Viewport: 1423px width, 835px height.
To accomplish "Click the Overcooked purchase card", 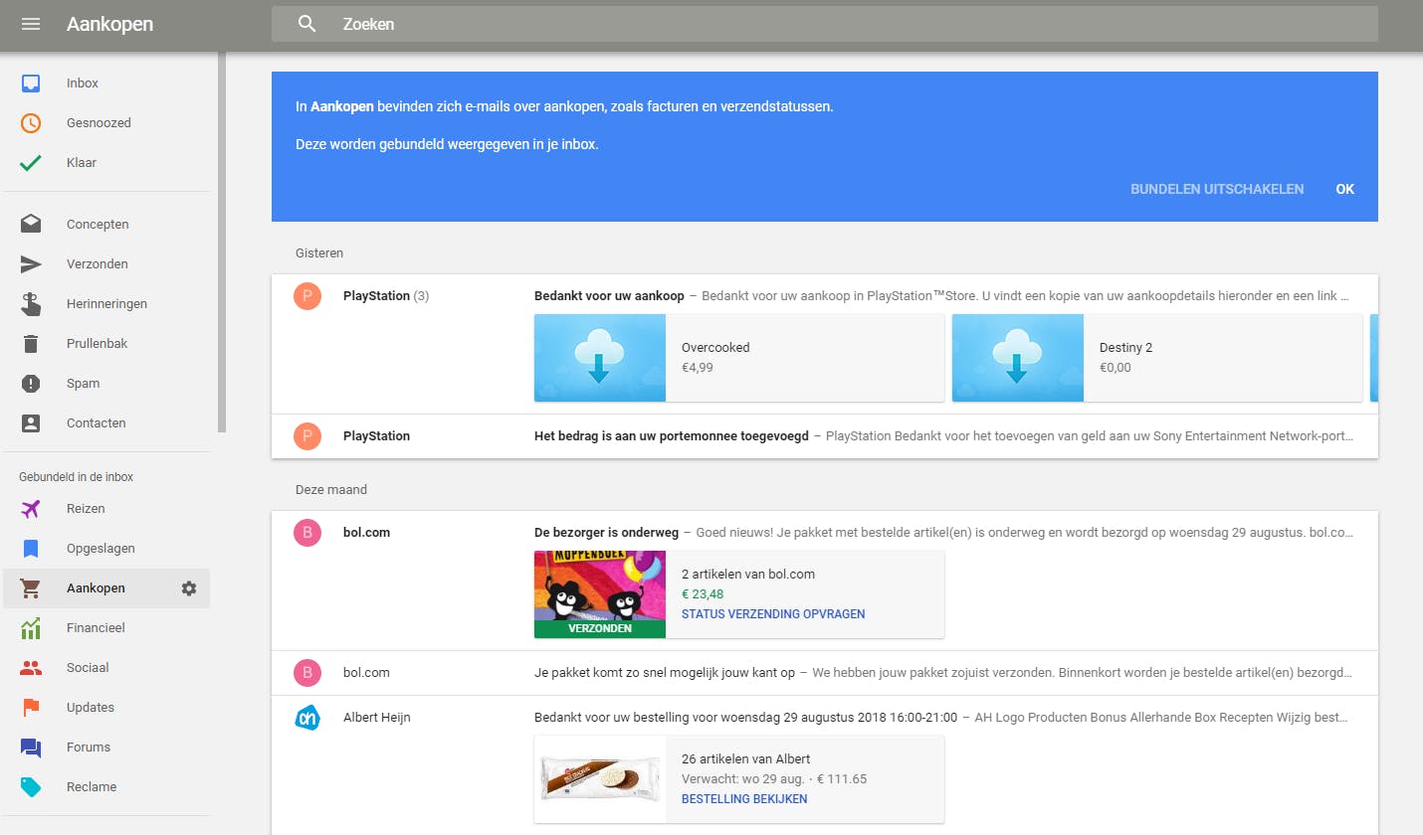I will click(x=739, y=358).
